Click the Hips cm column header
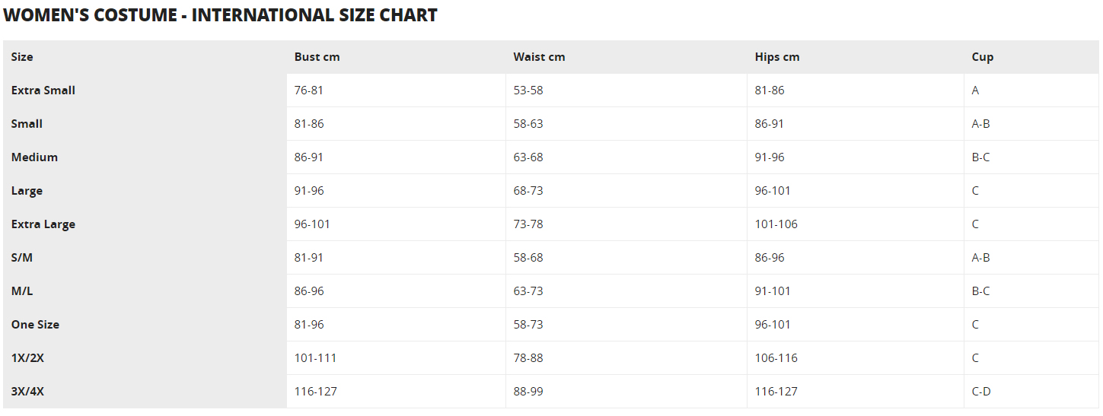Image resolution: width=1103 pixels, height=416 pixels. 777,57
